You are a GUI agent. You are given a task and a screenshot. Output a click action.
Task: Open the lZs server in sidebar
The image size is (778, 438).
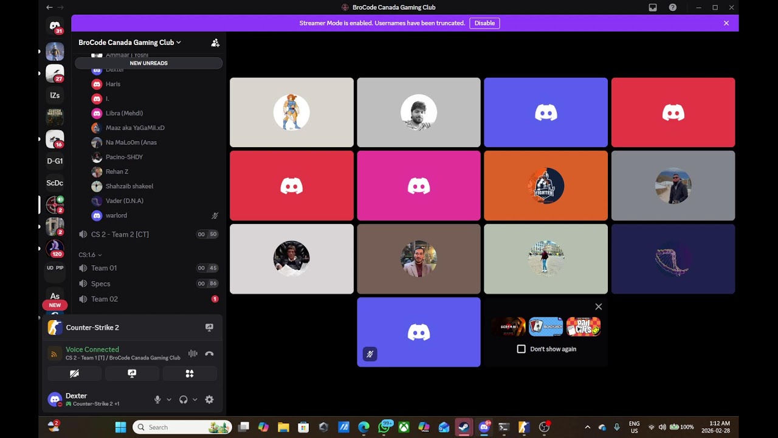[55, 96]
